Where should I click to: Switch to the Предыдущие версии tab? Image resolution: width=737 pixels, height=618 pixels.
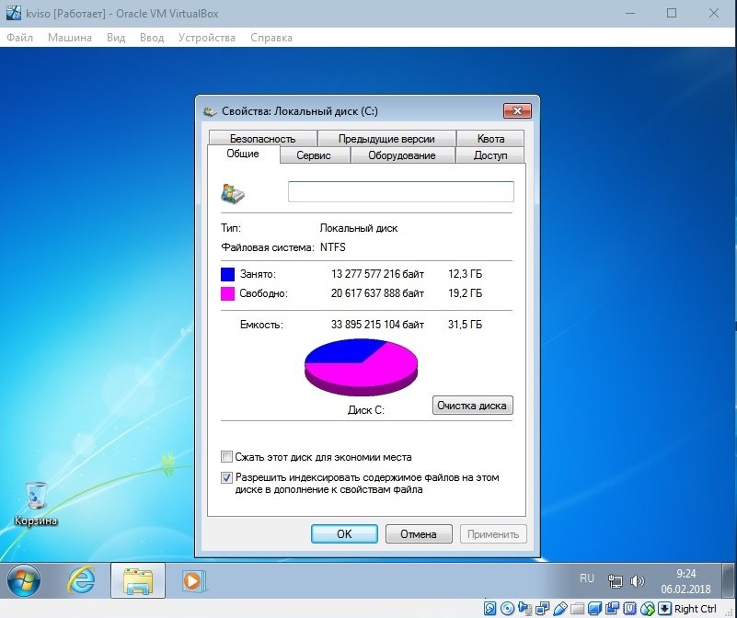[386, 139]
